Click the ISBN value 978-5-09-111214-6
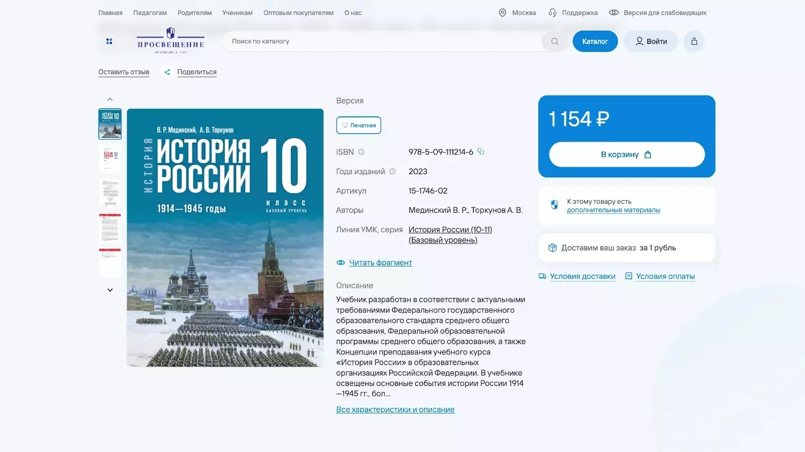This screenshot has width=805, height=452. pyautogui.click(x=441, y=152)
